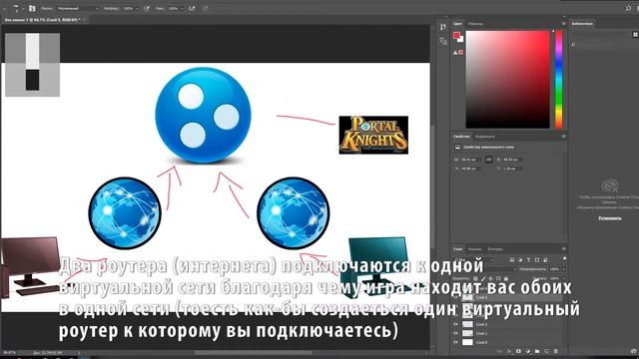Add layer mask icon
The image size is (639, 359).
tap(518, 351)
